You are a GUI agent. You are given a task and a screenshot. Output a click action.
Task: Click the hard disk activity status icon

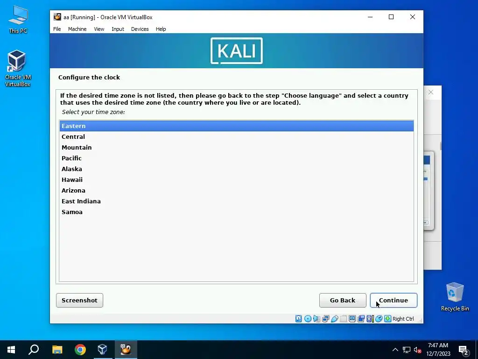coord(298,319)
